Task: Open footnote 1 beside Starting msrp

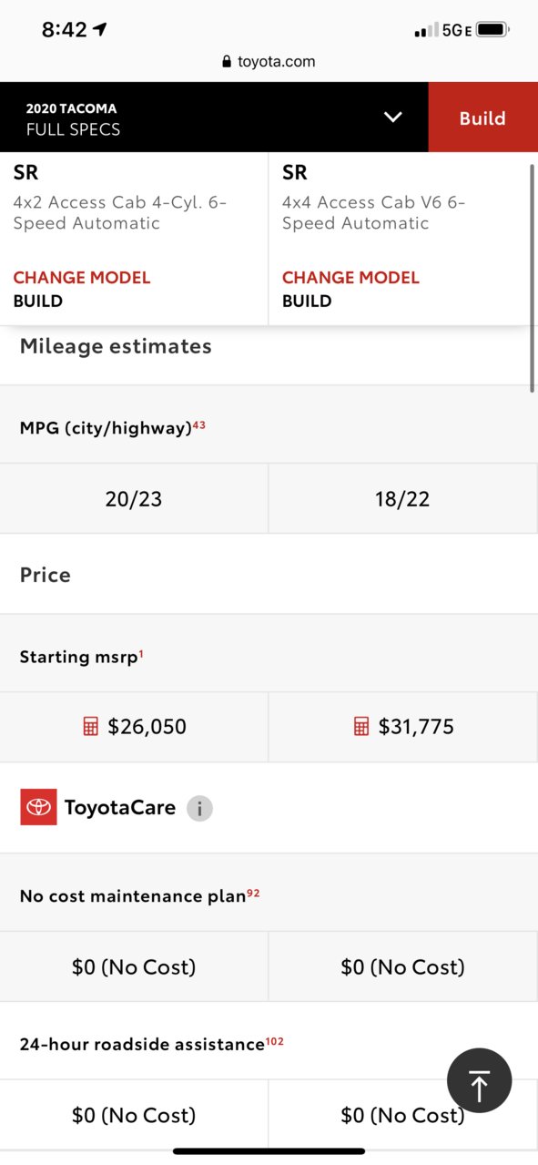Action: (141, 653)
